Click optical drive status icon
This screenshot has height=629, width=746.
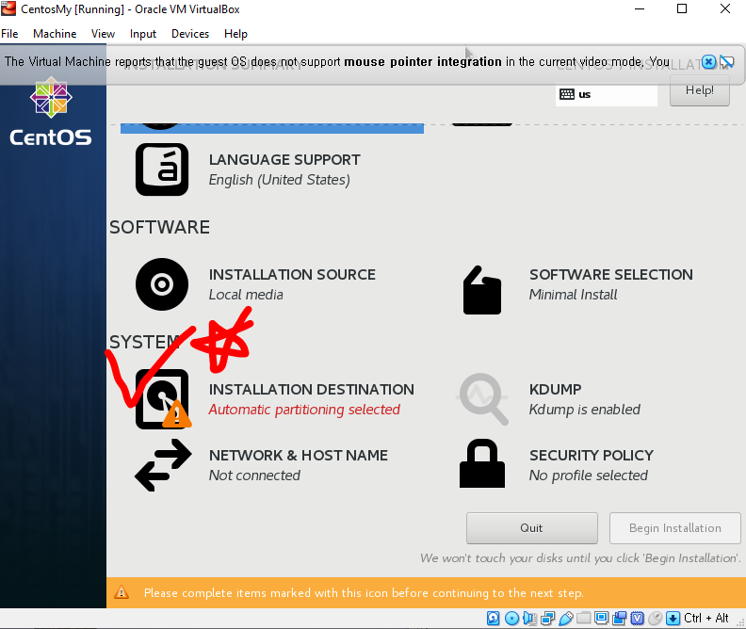pos(511,618)
